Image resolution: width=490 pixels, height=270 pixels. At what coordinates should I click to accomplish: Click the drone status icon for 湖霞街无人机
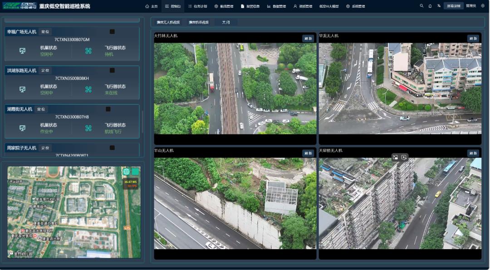tap(88, 128)
